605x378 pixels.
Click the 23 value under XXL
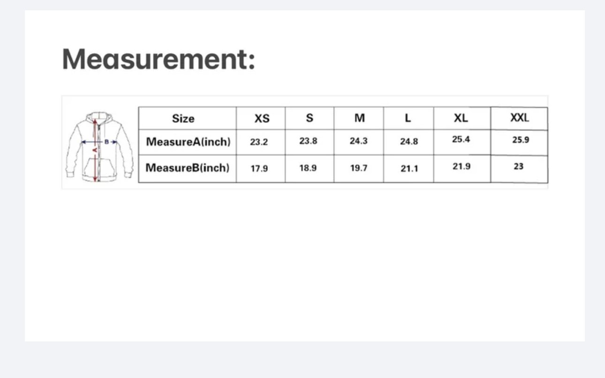[x=518, y=166]
